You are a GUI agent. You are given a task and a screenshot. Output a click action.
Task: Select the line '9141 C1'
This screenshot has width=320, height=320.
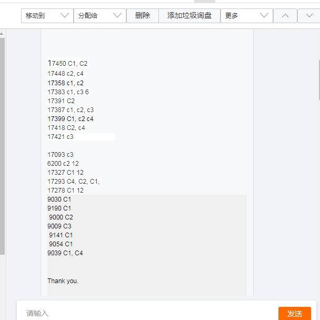(61, 235)
